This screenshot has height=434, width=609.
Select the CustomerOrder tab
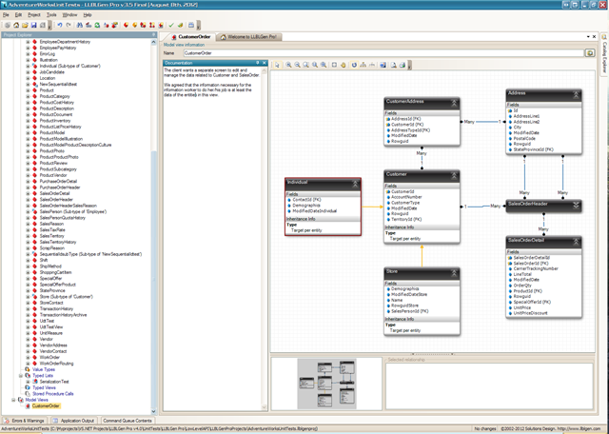(x=191, y=37)
